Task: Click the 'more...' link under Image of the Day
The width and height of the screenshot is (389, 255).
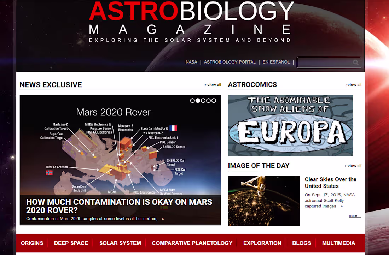Action: coord(354,215)
